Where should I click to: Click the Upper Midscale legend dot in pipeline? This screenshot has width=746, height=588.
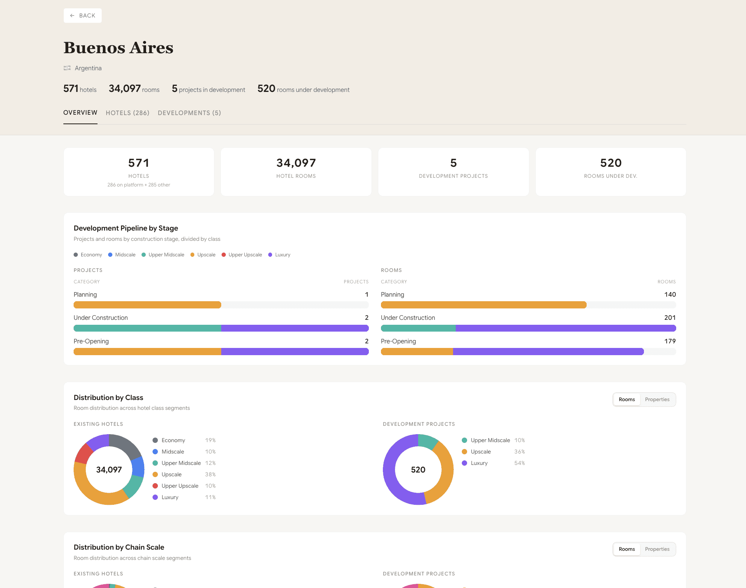[144, 255]
